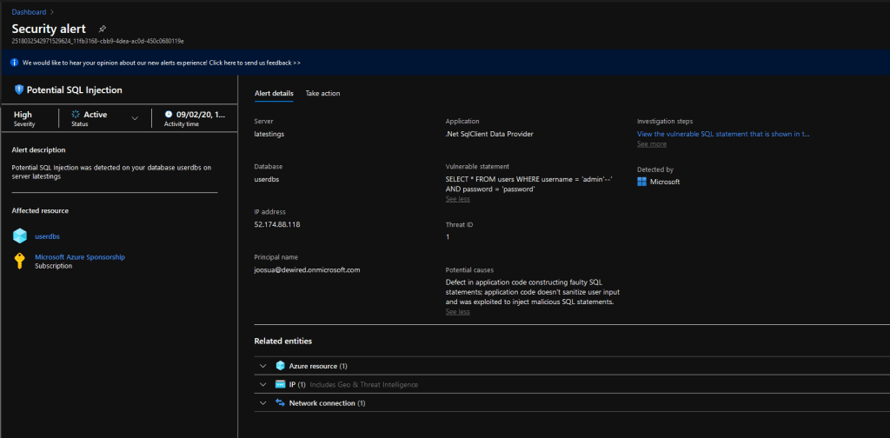Select the Alert details tab
This screenshot has height=438, width=890.
(274, 93)
